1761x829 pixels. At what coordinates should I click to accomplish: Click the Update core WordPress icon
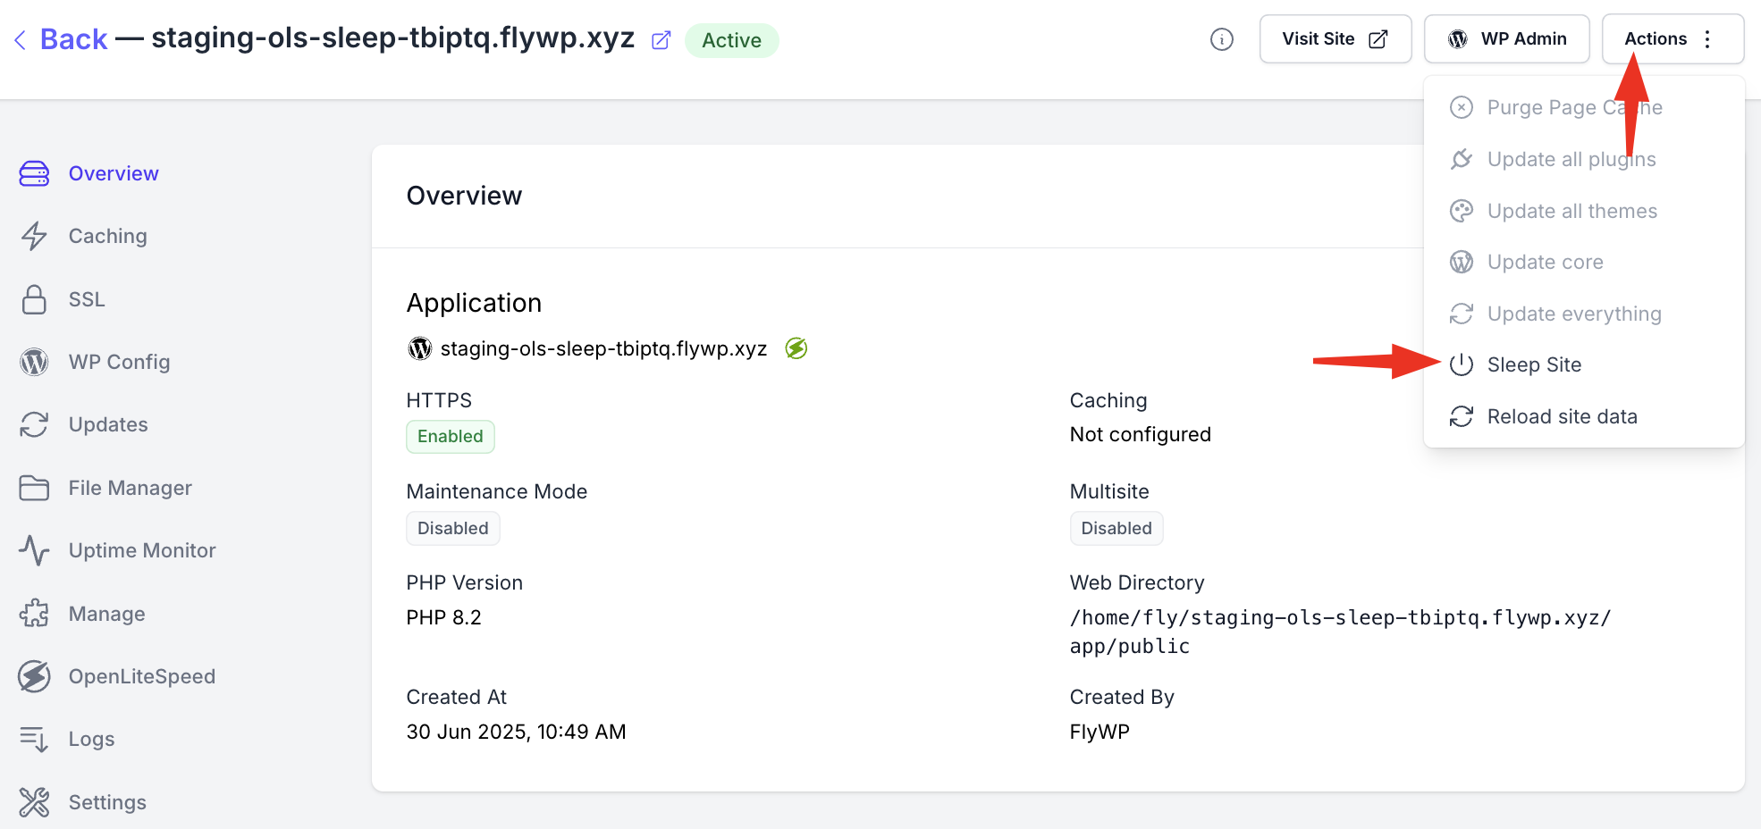coord(1462,262)
